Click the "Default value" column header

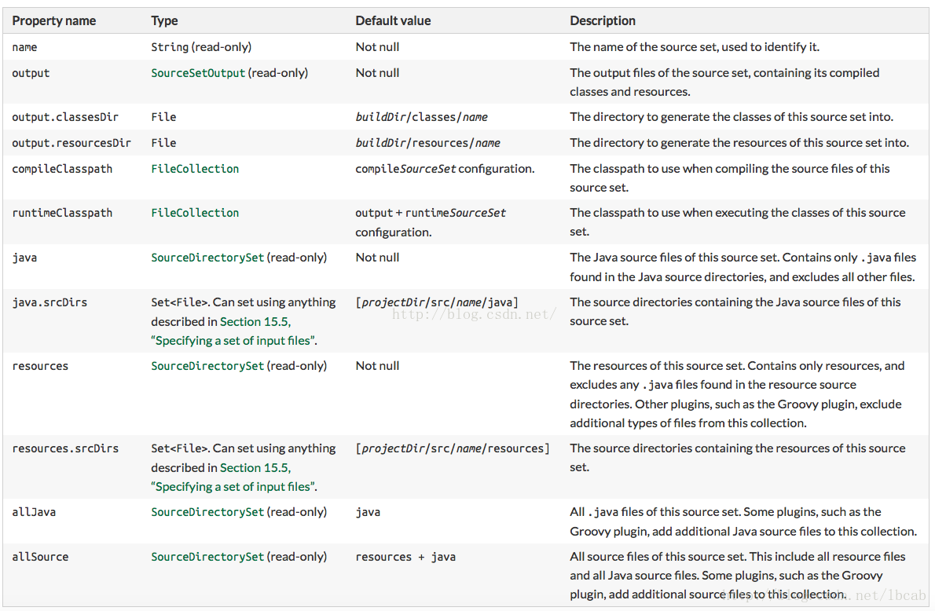pyautogui.click(x=393, y=21)
